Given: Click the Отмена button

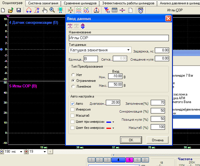Looking at the screenshot, I should tap(157, 140).
